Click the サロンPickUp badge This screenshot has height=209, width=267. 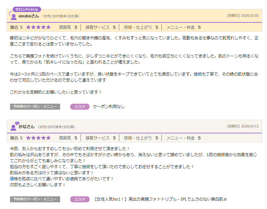pos(27,9)
